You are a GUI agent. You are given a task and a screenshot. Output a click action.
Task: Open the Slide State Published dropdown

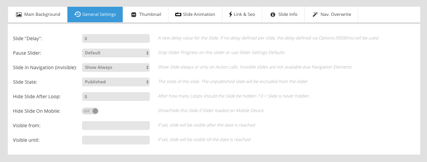[116, 82]
